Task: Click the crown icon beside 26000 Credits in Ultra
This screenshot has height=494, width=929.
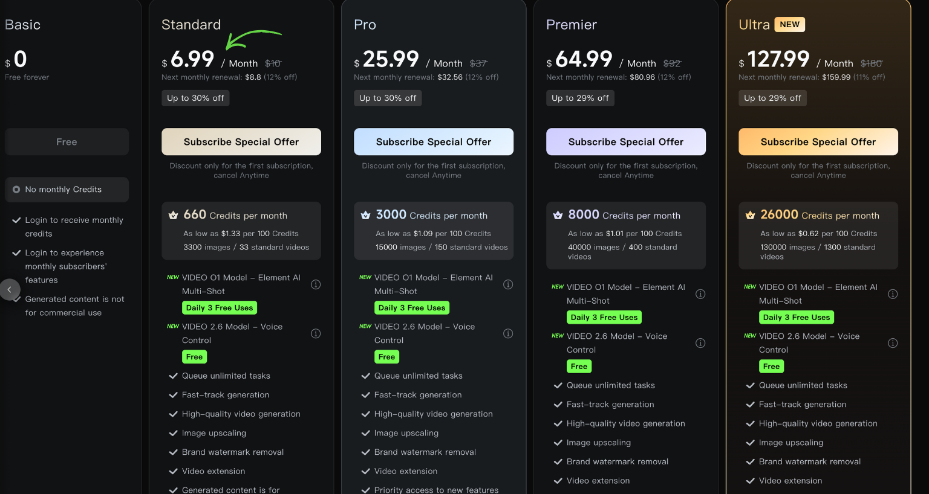Action: [x=750, y=214]
